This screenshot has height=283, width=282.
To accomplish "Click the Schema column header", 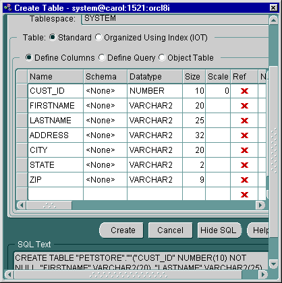I will click(x=105, y=77).
